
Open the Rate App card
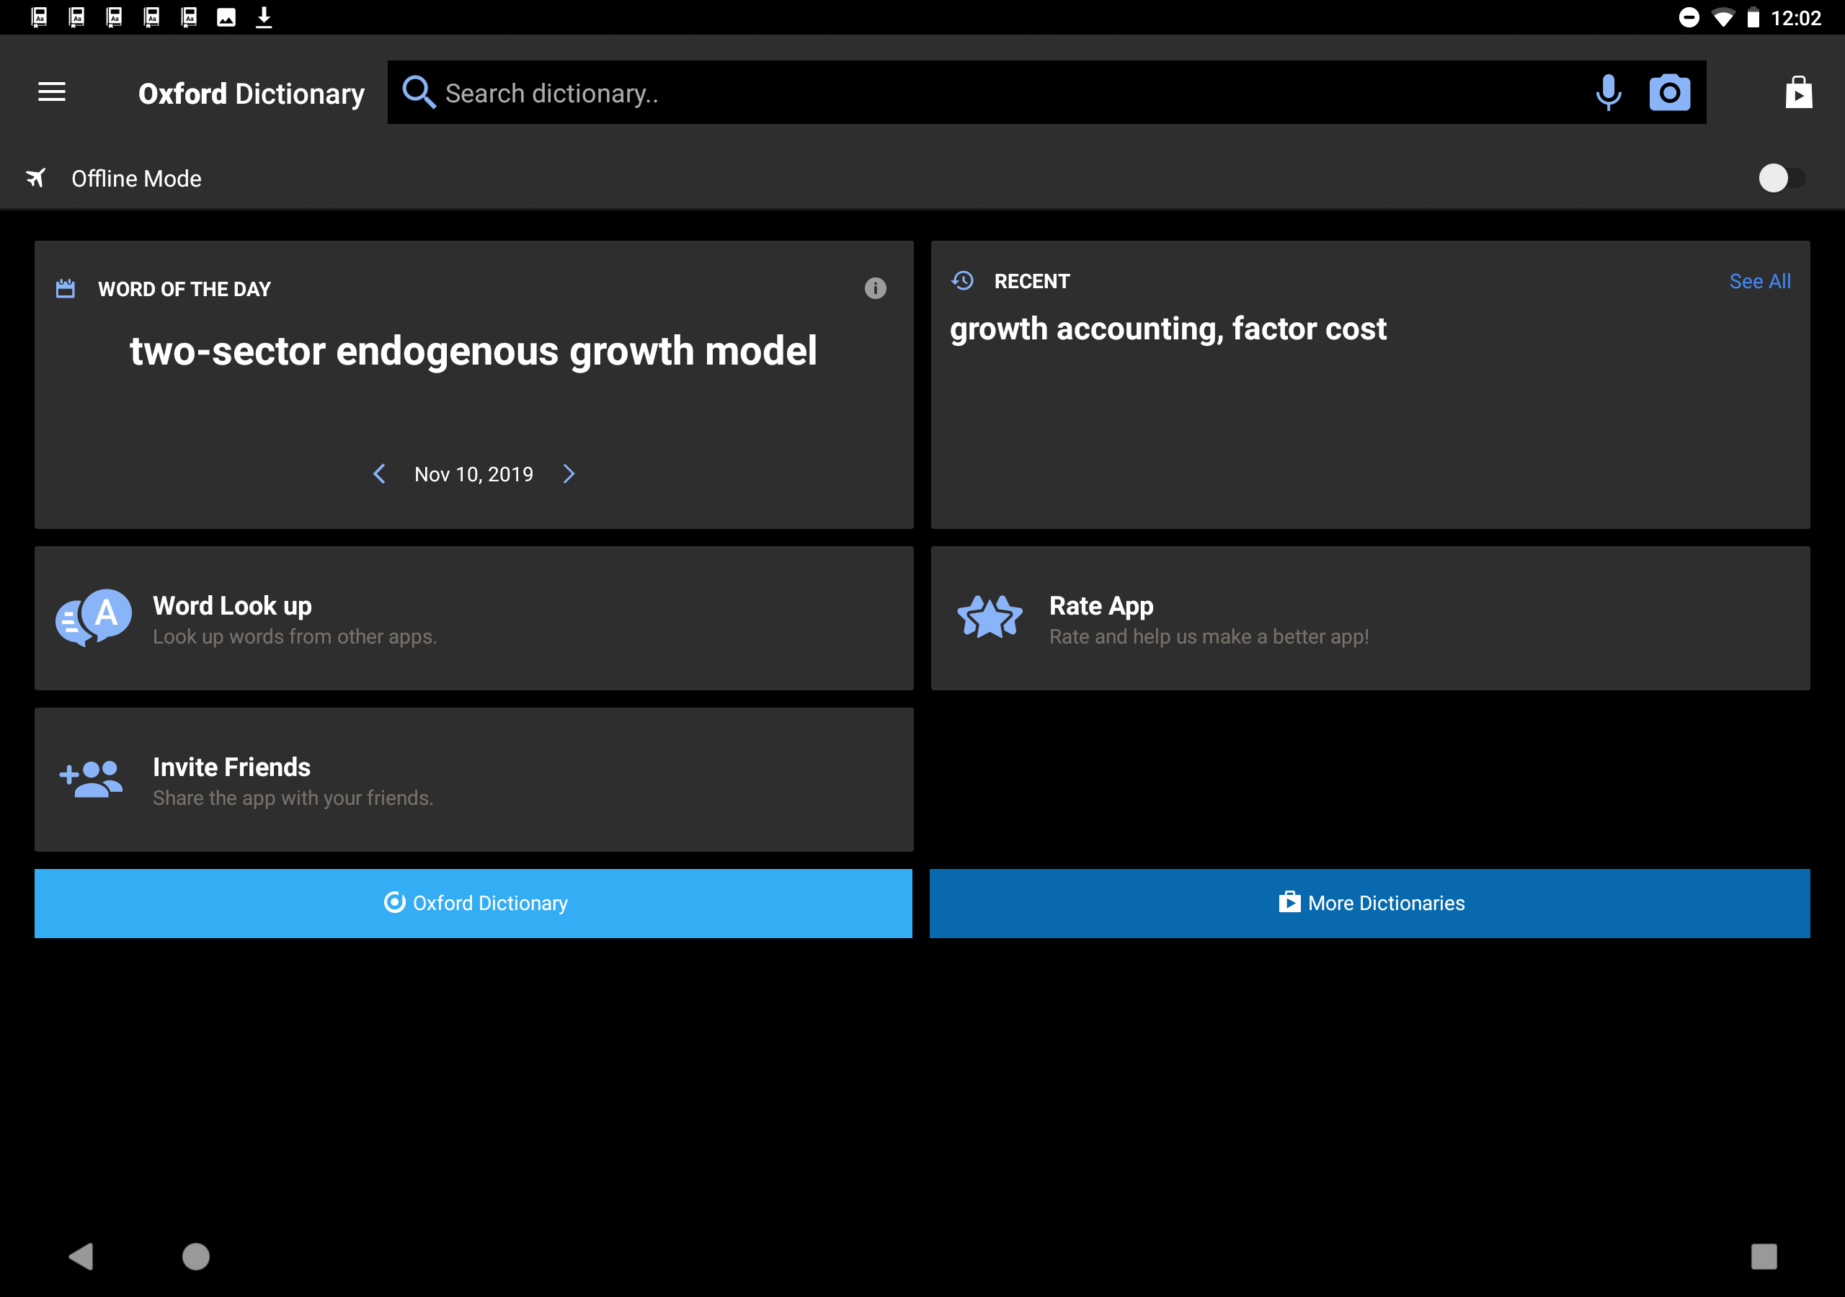[x=1370, y=618]
